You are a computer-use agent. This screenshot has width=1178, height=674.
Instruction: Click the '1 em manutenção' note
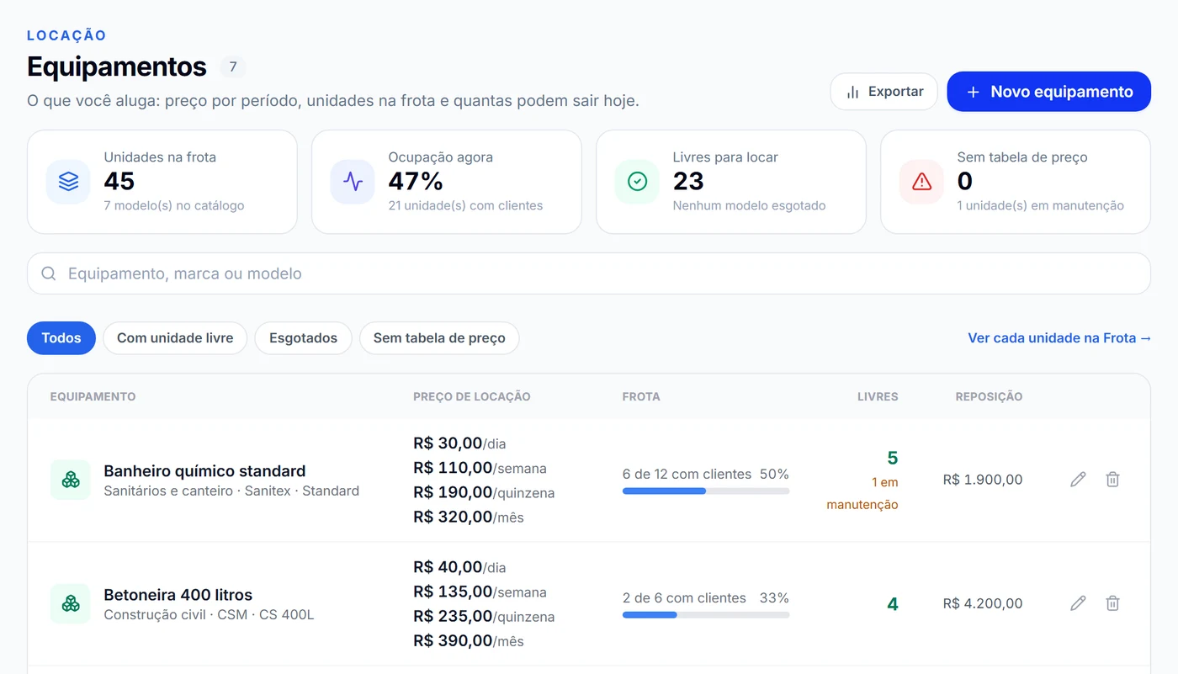click(862, 494)
